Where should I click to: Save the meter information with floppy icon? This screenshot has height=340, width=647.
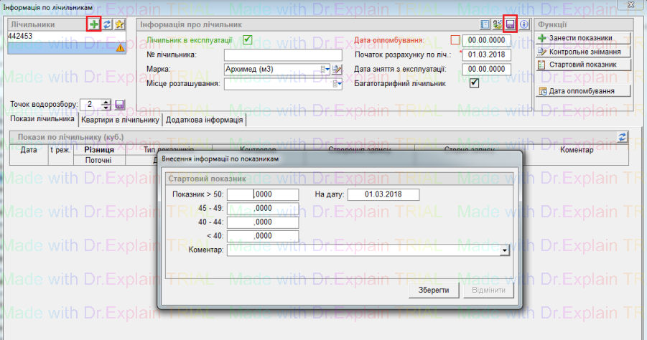[x=511, y=24]
